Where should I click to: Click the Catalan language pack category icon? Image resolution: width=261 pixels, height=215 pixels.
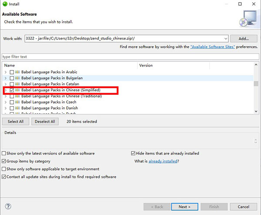point(17,84)
